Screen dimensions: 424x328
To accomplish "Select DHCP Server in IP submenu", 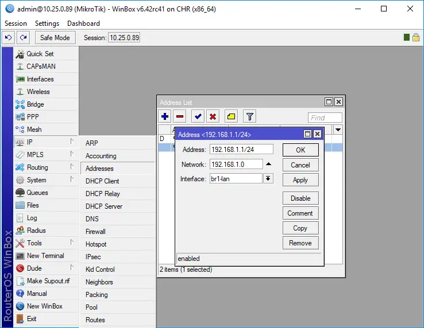I will coord(118,206).
